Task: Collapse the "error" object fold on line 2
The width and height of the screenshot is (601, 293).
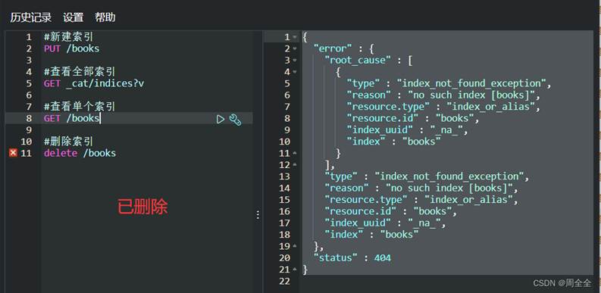Action: click(x=295, y=48)
